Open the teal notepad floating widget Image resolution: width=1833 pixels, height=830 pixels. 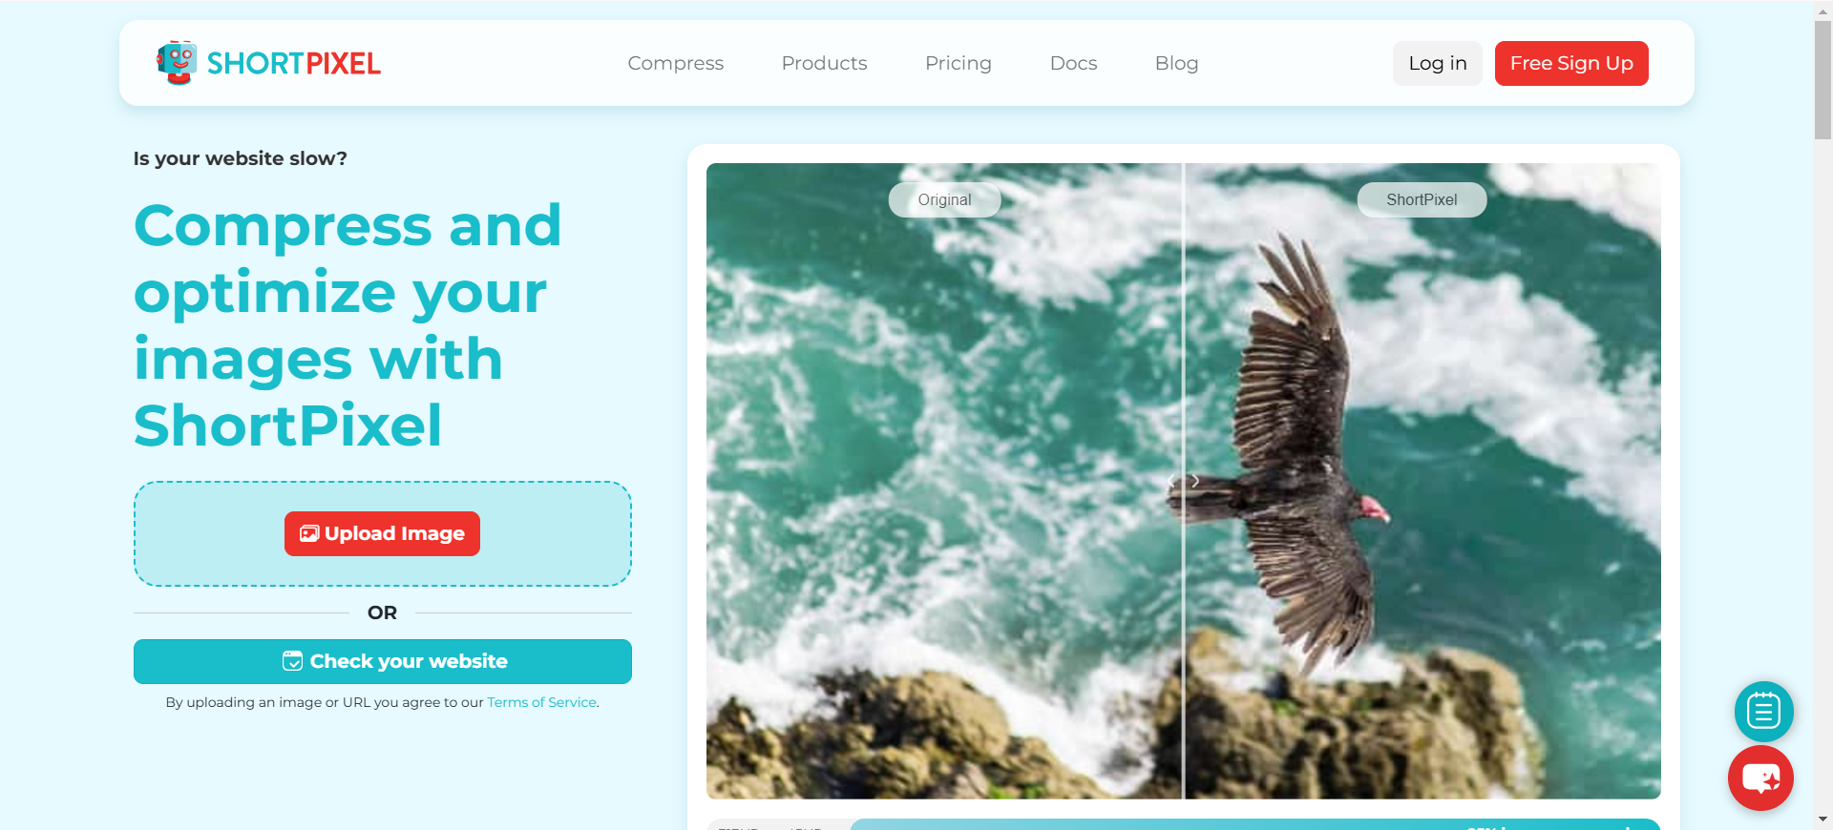[x=1763, y=712]
